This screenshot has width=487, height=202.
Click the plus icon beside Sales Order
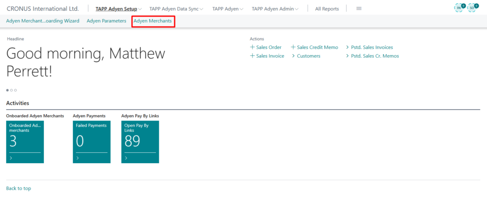coord(252,47)
